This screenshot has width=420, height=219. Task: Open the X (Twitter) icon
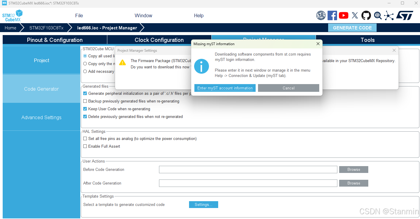coord(355,15)
